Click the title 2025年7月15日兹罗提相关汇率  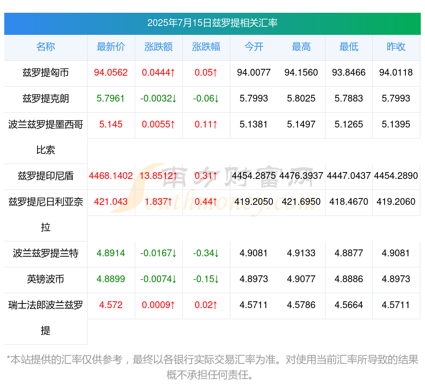[212, 23]
